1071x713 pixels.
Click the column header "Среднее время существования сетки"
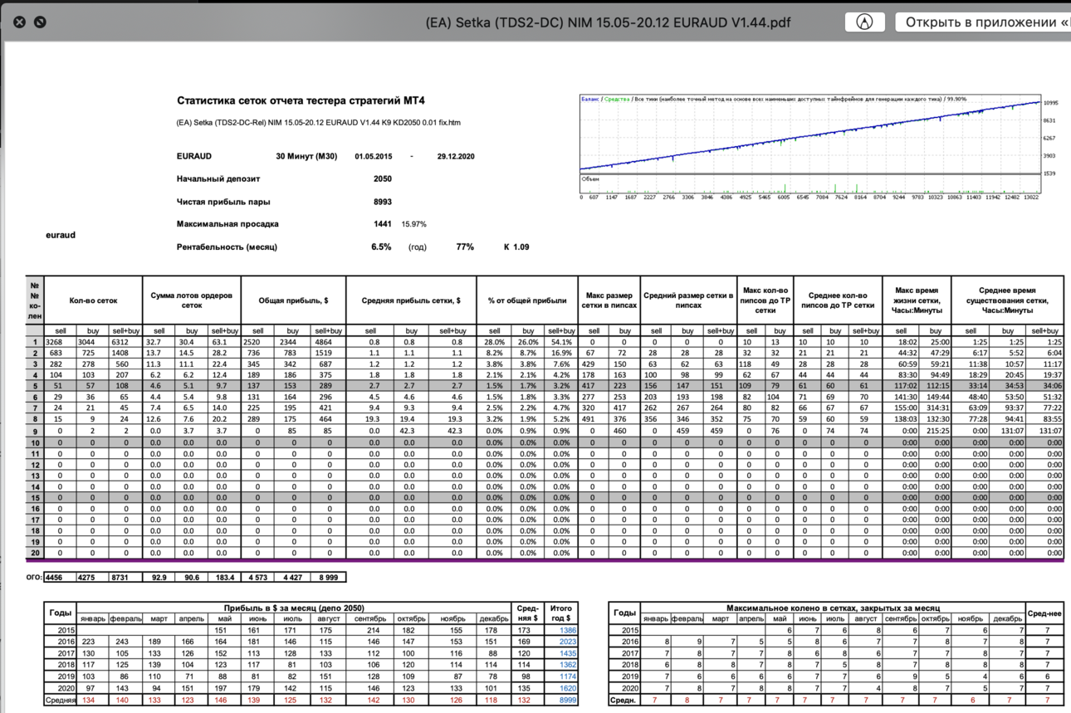1008,300
